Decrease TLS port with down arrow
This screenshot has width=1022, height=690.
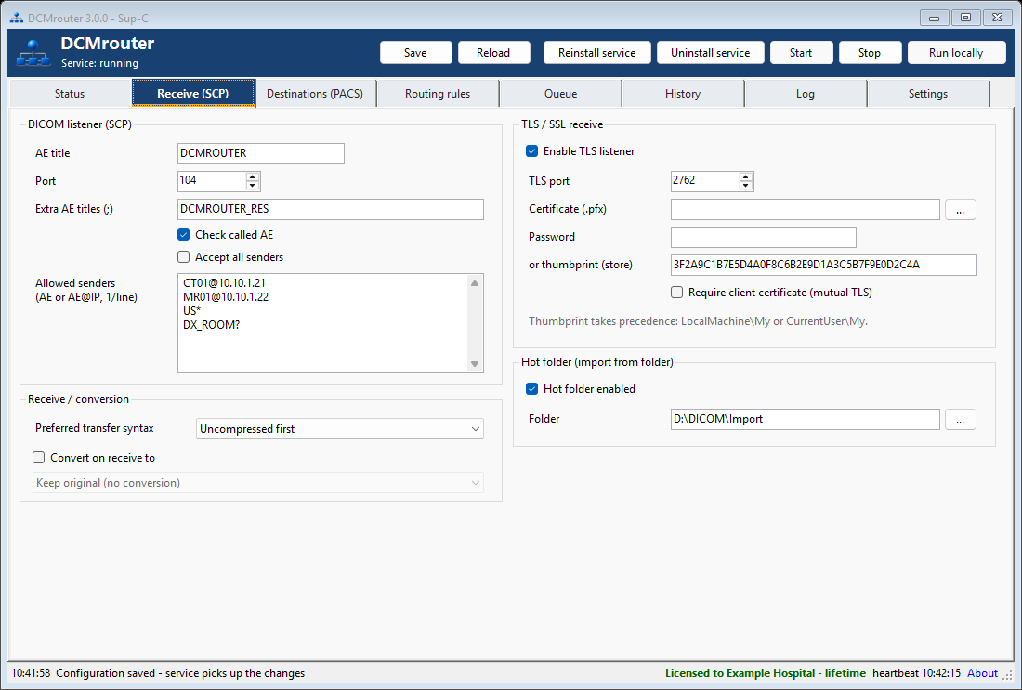pyautogui.click(x=746, y=186)
